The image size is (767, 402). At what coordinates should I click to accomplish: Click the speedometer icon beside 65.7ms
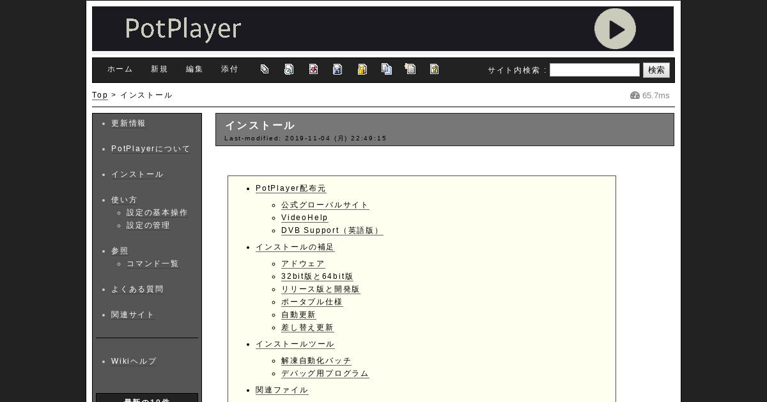(635, 95)
